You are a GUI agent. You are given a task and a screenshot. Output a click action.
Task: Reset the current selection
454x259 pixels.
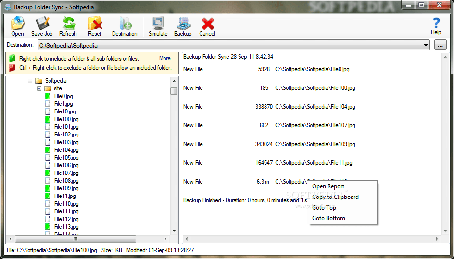pyautogui.click(x=95, y=26)
